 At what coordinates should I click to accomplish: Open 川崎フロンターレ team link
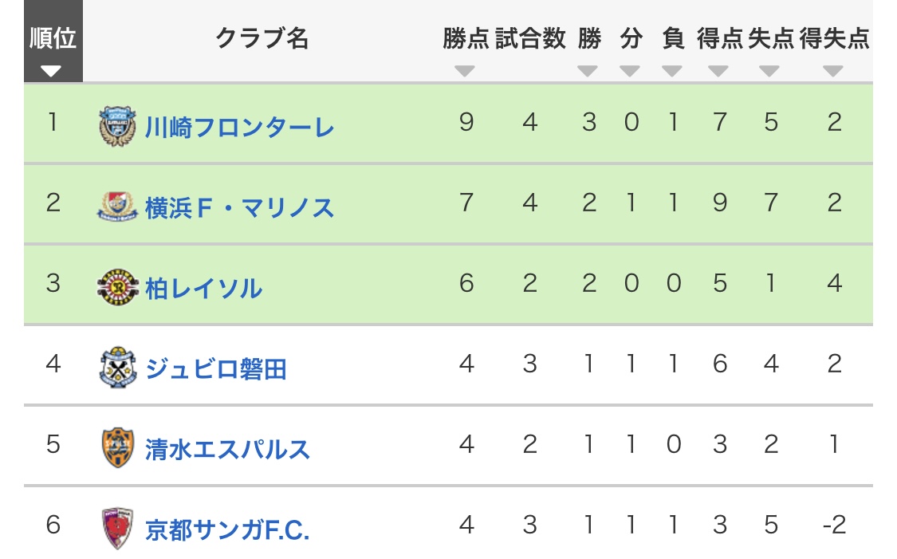239,127
